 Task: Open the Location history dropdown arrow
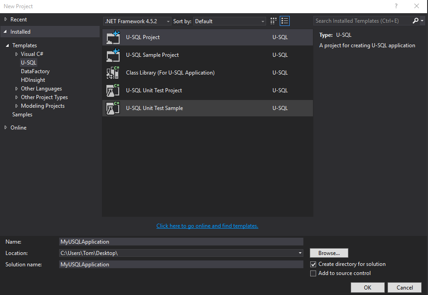(x=300, y=253)
